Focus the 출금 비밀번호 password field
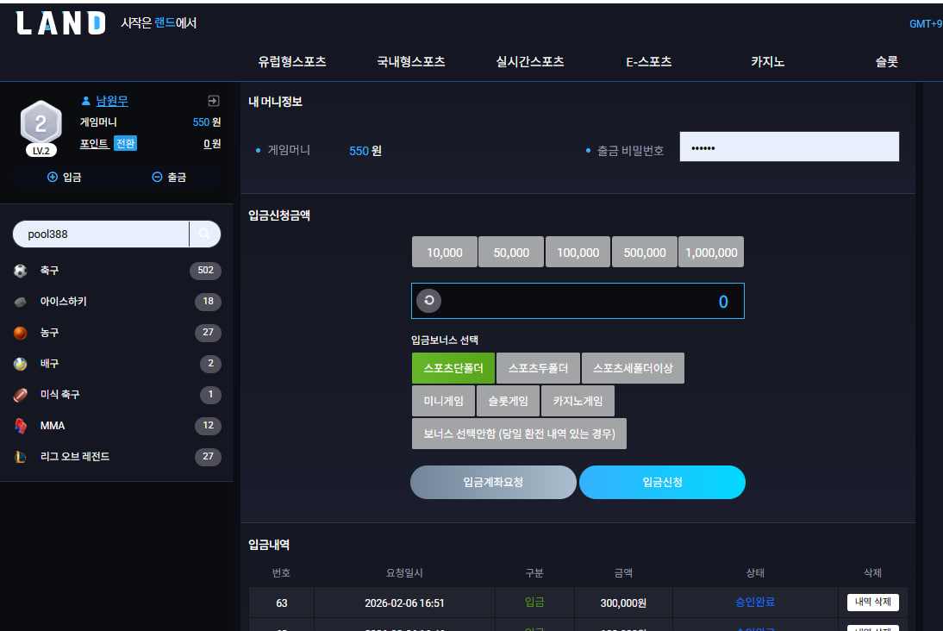The image size is (943, 631). click(x=789, y=147)
